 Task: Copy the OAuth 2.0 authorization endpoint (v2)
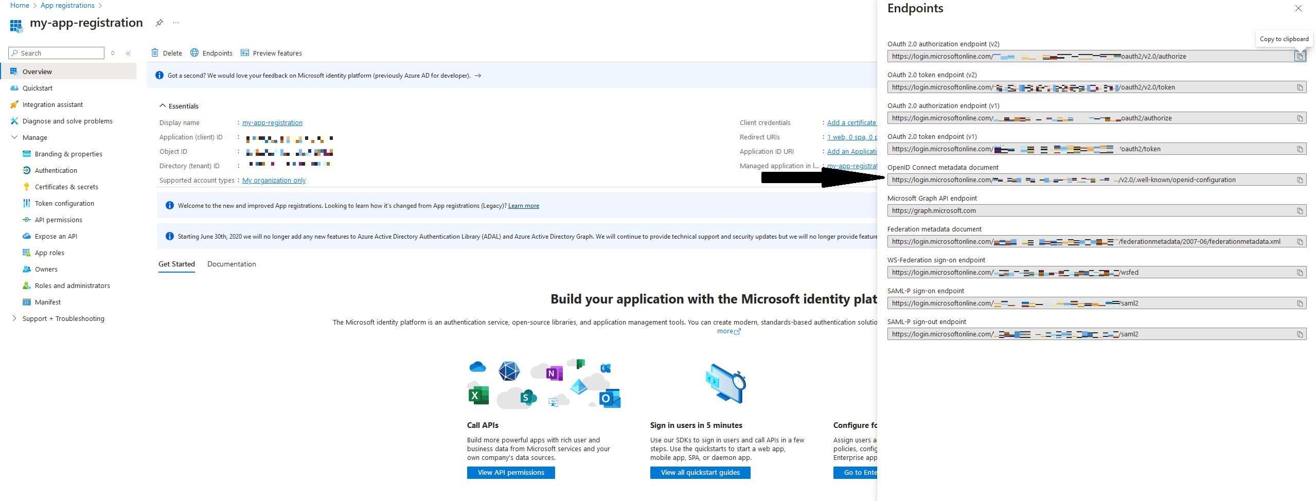coord(1300,57)
